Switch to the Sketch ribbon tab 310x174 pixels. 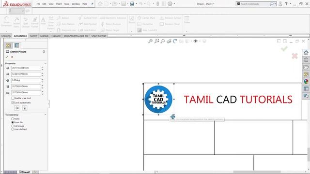[33, 36]
